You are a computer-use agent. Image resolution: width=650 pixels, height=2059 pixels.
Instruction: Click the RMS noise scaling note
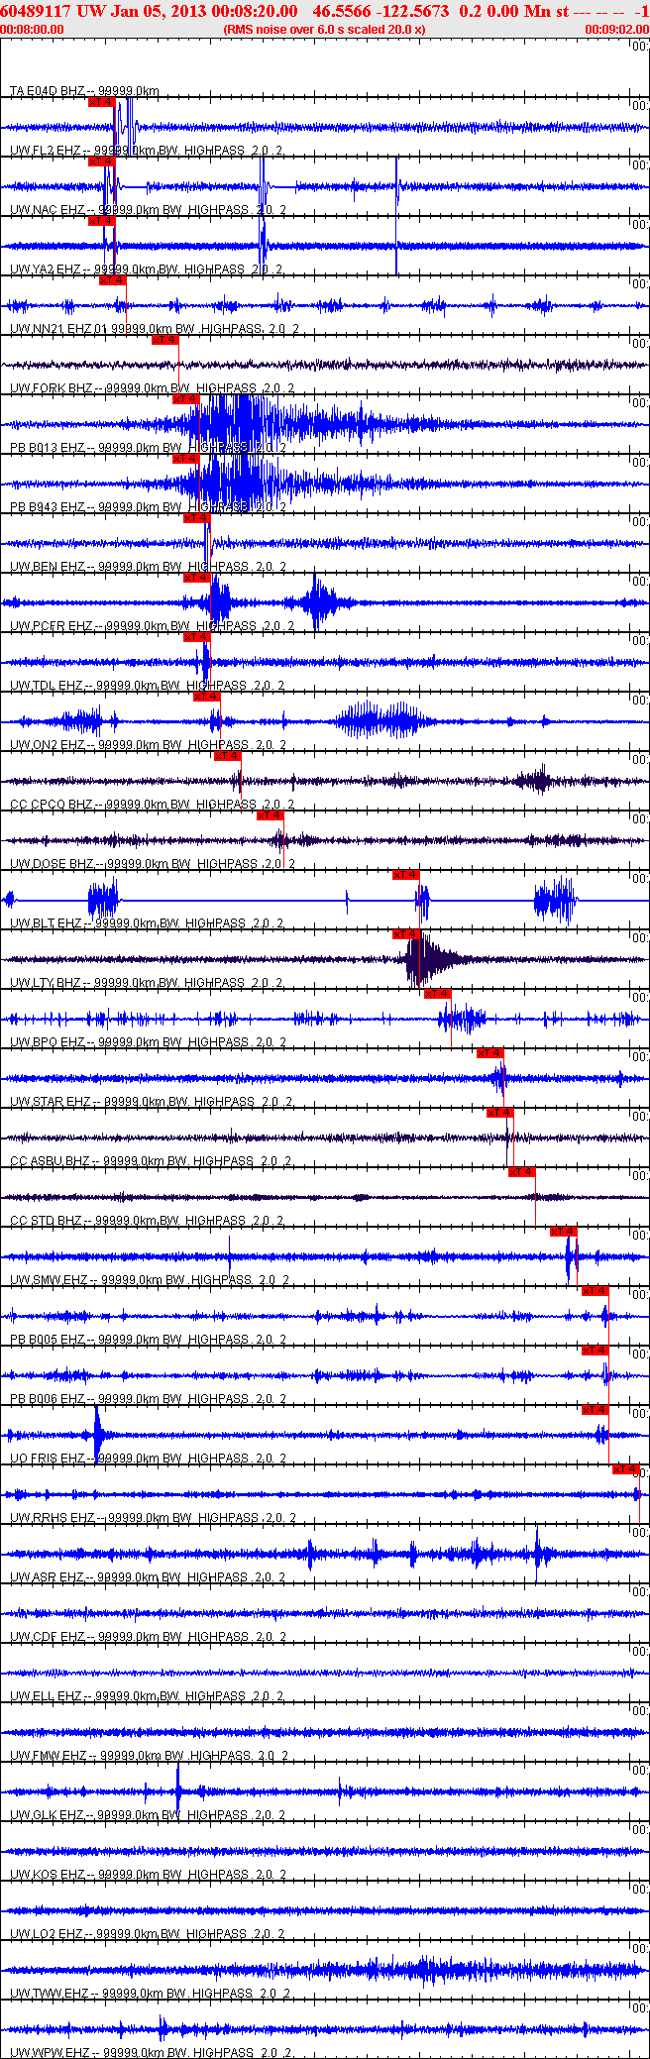325,30
